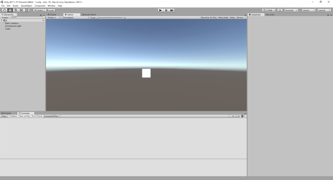Toggle handle rotation Local button
Viewport: 333px width, 180px height.
pos(50,10)
